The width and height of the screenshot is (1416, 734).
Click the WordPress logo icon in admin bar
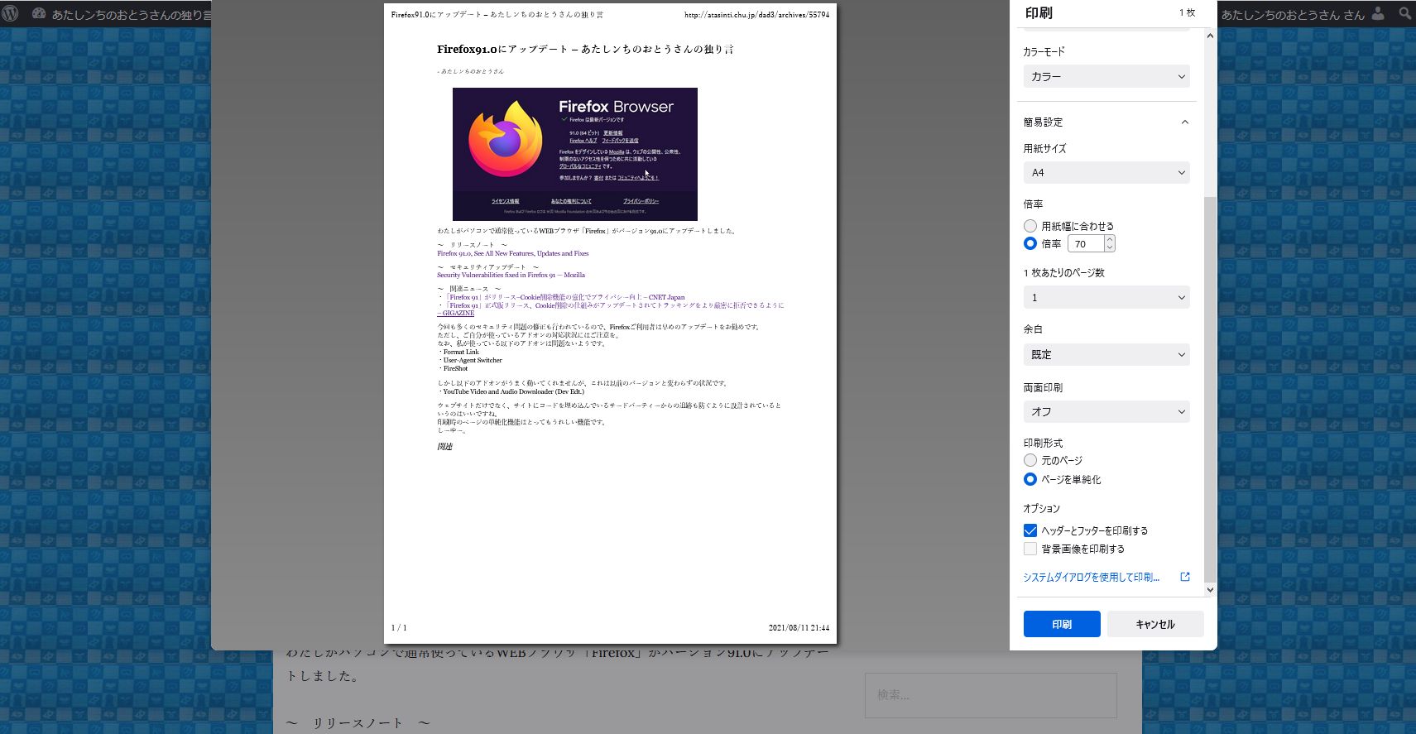[11, 14]
